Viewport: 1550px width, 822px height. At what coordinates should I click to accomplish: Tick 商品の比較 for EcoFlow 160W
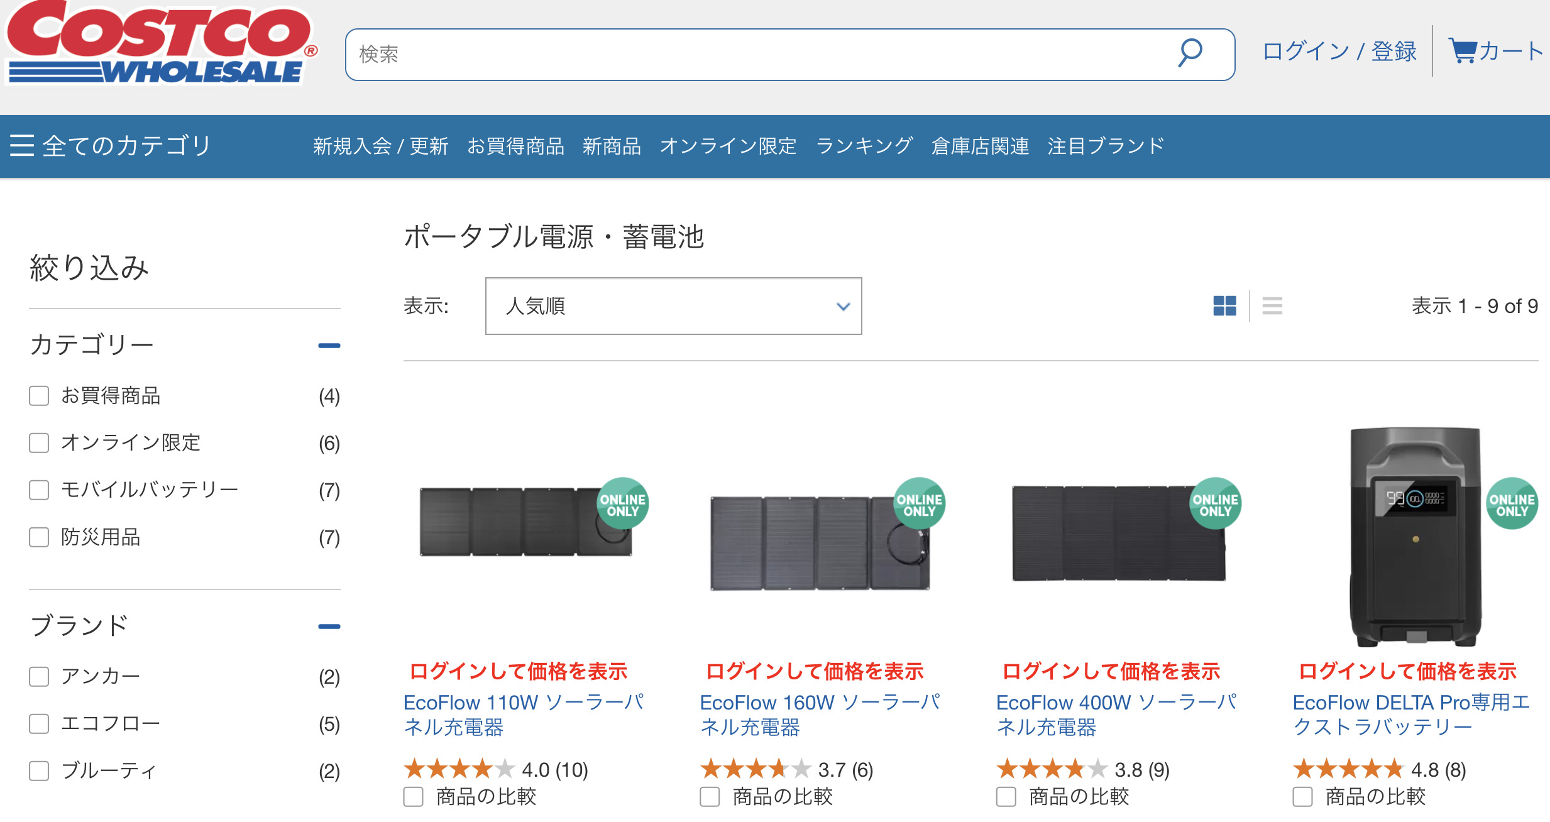point(710,797)
